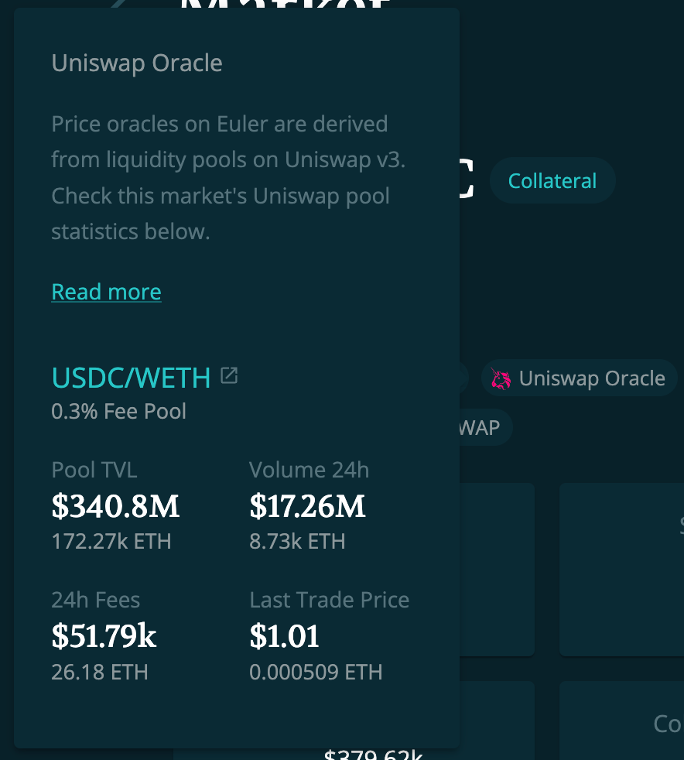Click the Pool TVL label
The width and height of the screenshot is (684, 760).
[x=94, y=470]
